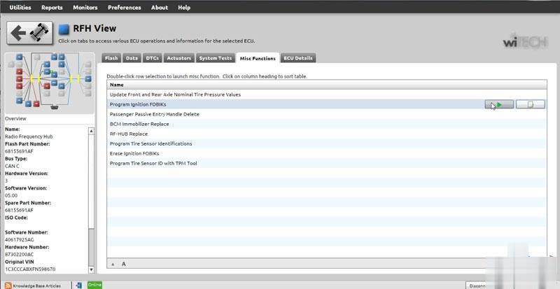
Task: Open document button for Program Ignition FOBIKs
Action: pyautogui.click(x=531, y=104)
